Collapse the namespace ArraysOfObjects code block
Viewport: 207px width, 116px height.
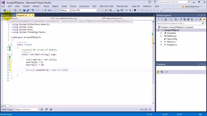11,37
